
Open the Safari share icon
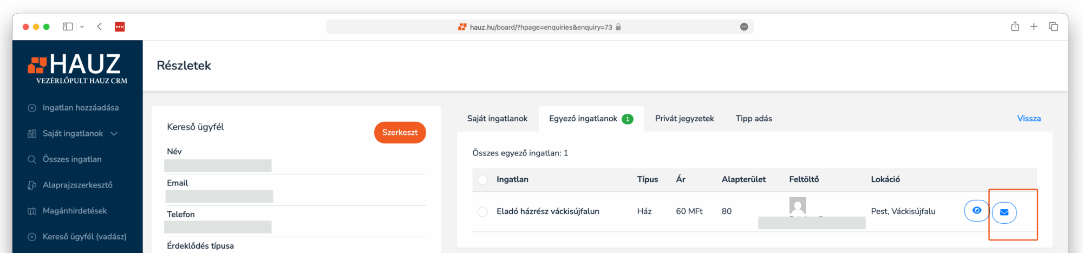point(1015,27)
